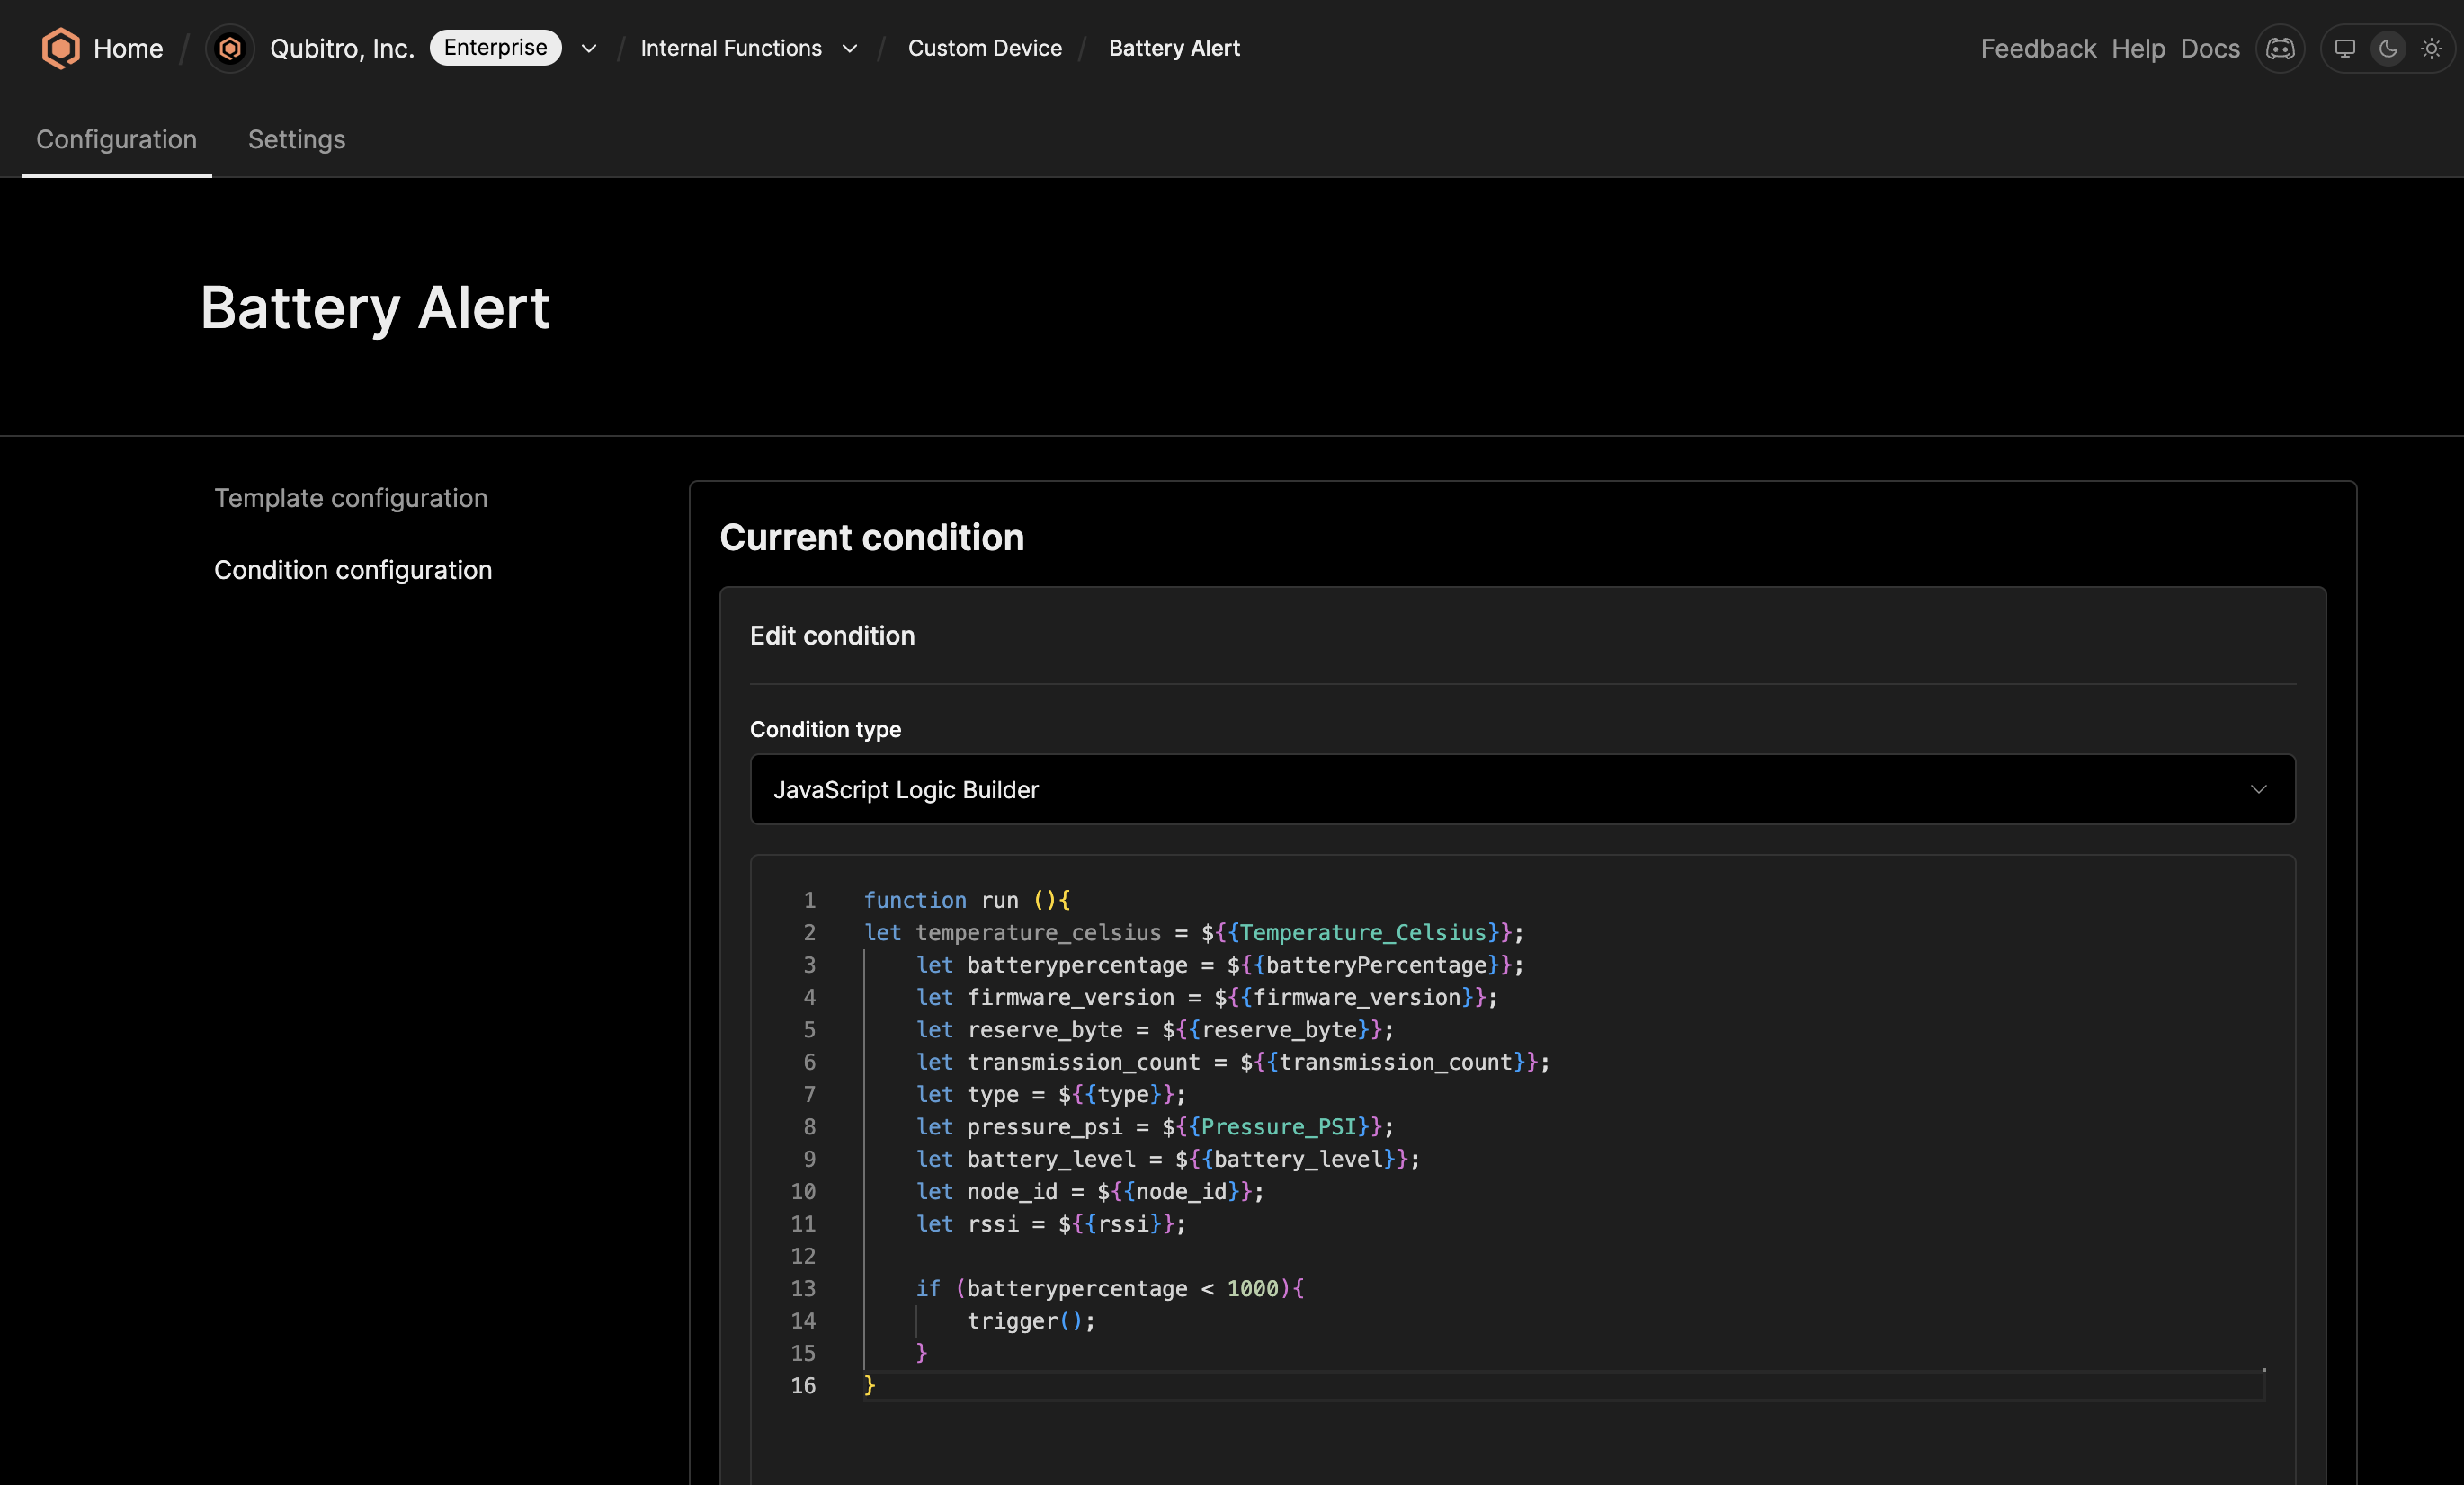Image resolution: width=2464 pixels, height=1485 pixels.
Task: Open Qubitro, Inc. organization breadcrumb
Action: [342, 48]
